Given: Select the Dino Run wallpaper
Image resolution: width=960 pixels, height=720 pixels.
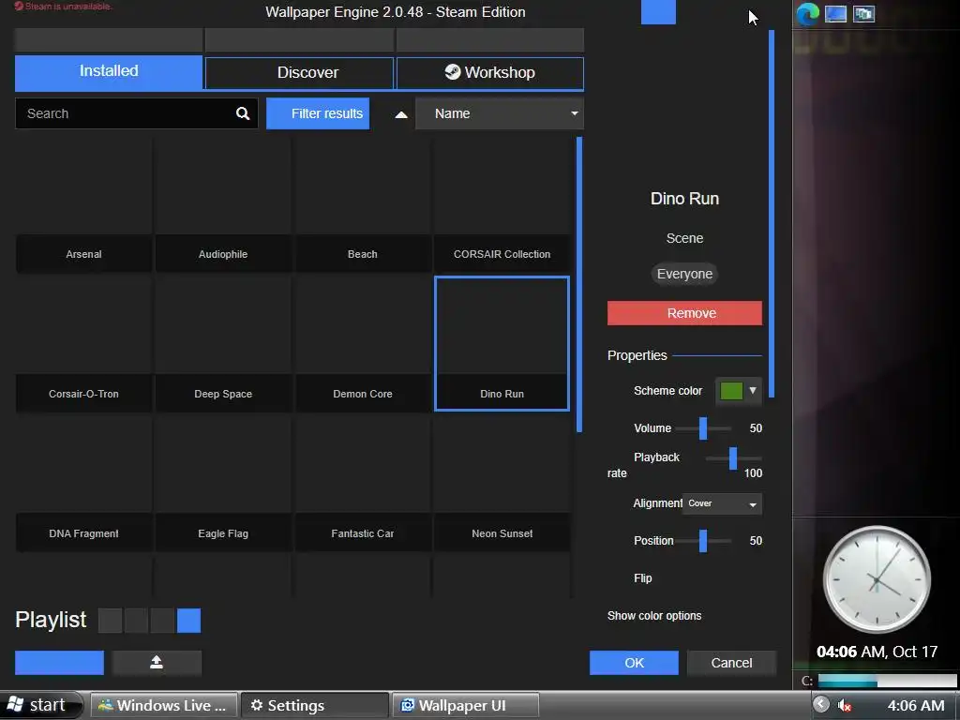Looking at the screenshot, I should [x=502, y=343].
